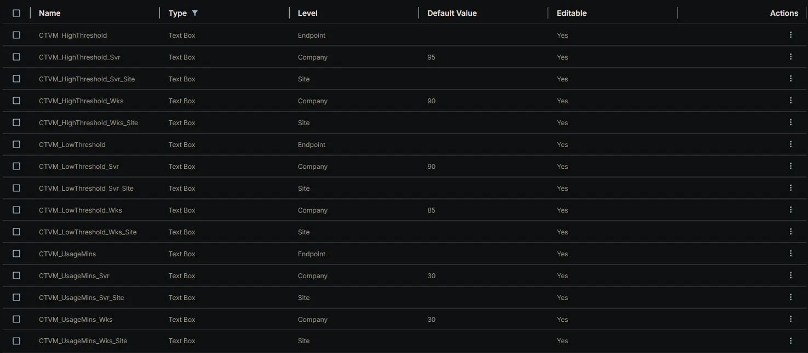Open actions menu for CTVM_HighThreshold_Wks_Site row
808x353 pixels.
click(x=790, y=122)
